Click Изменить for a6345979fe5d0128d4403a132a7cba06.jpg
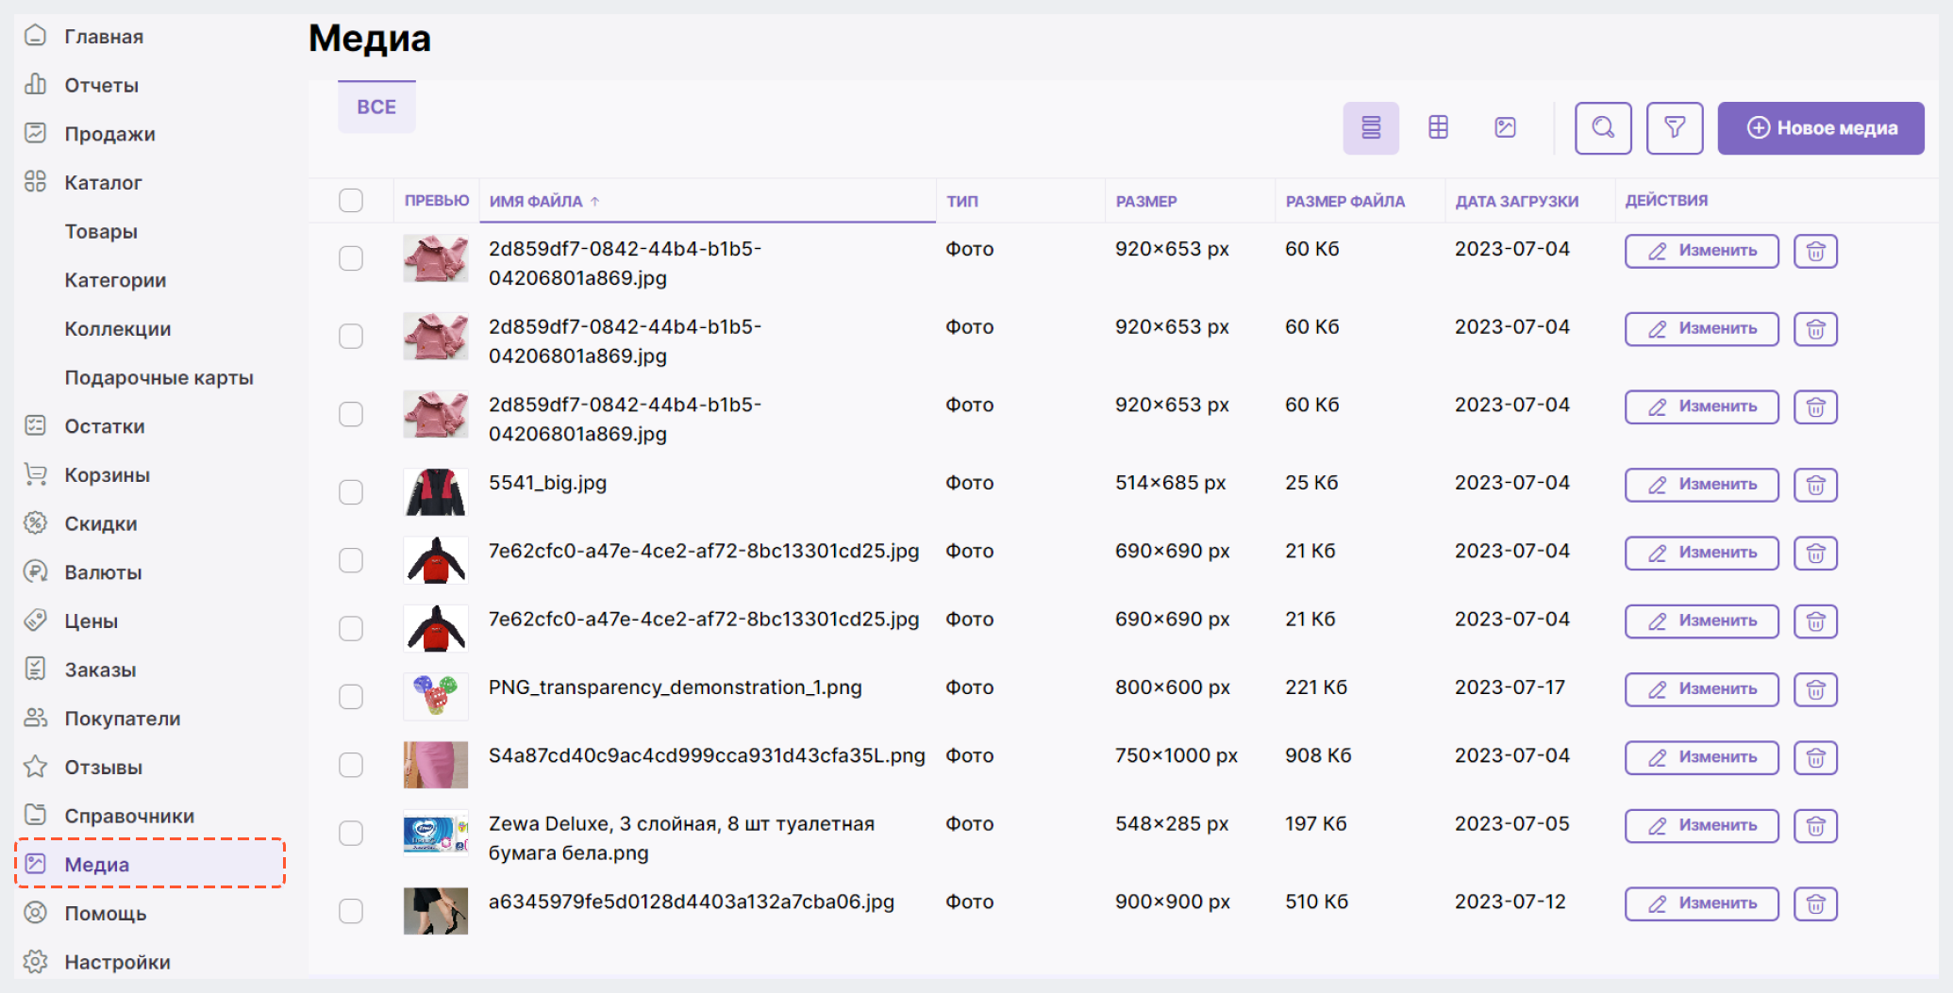The width and height of the screenshot is (1953, 993). [1701, 903]
